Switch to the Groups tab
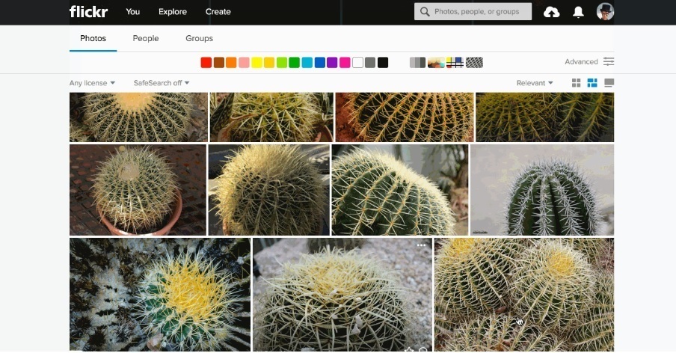The image size is (676, 353). (x=199, y=38)
